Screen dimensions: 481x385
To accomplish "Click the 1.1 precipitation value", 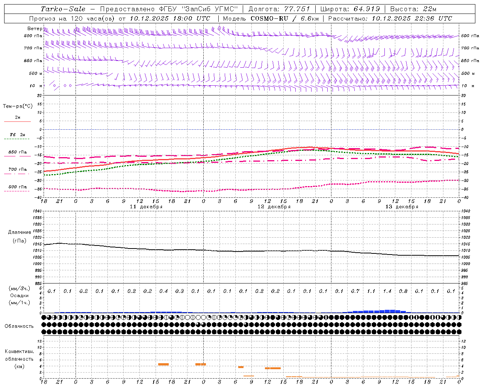I will (371, 291).
